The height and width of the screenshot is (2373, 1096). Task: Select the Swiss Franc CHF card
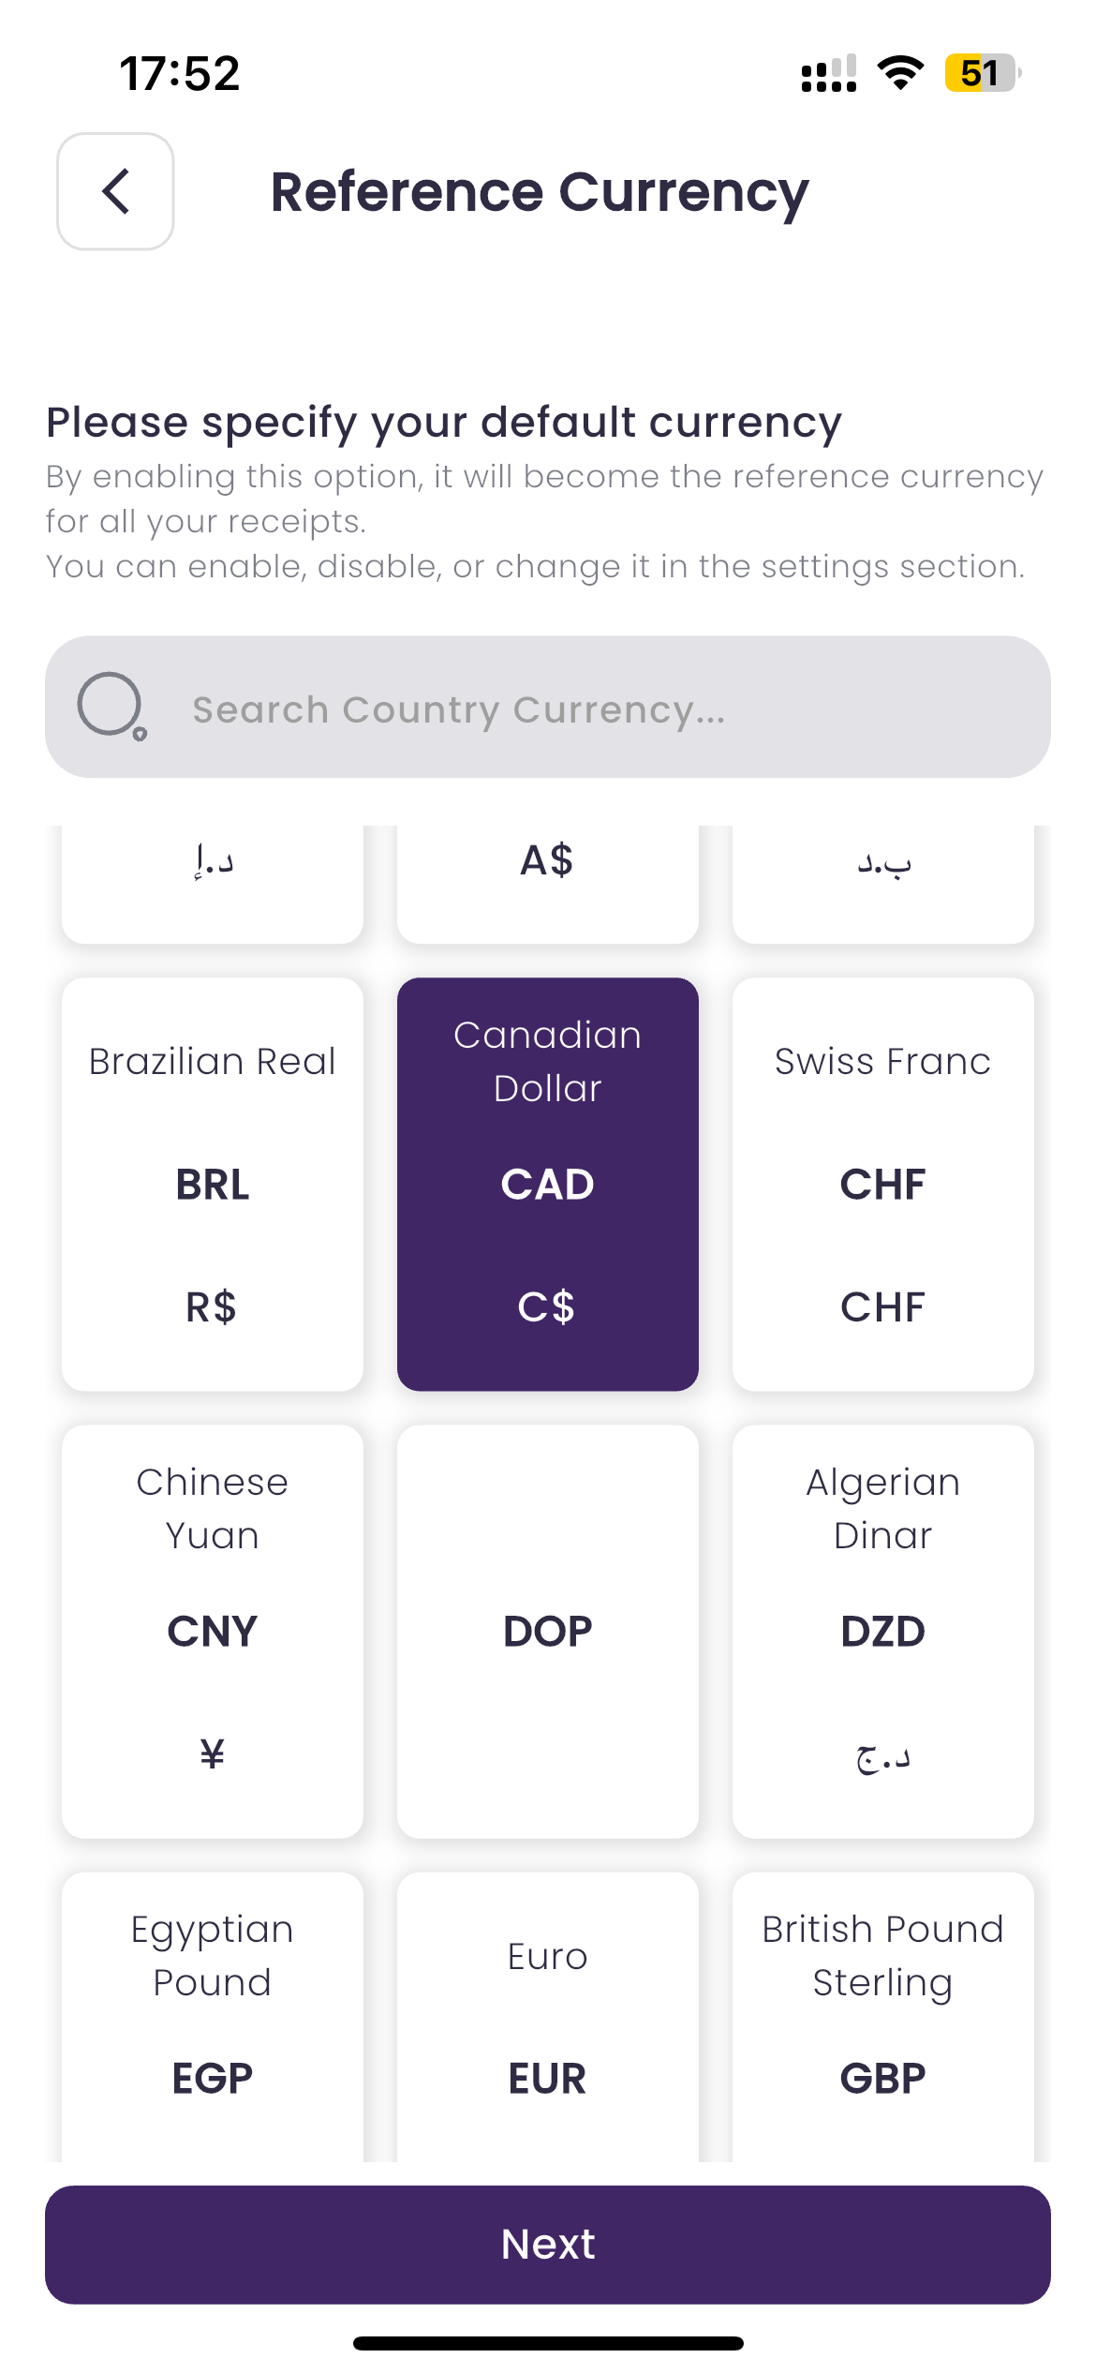[882, 1184]
